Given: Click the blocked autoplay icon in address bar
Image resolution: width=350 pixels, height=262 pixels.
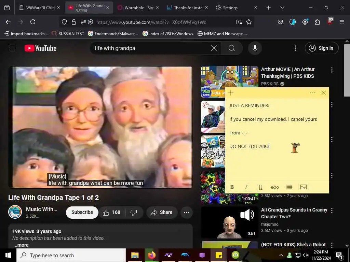Looking at the screenshot, I should (x=90, y=22).
